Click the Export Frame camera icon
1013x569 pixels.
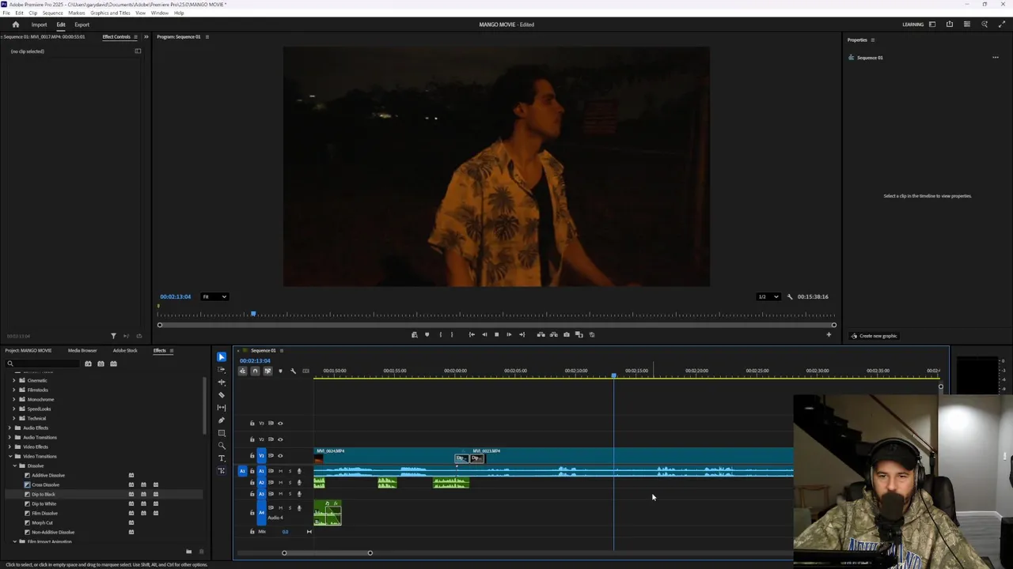coord(566,334)
